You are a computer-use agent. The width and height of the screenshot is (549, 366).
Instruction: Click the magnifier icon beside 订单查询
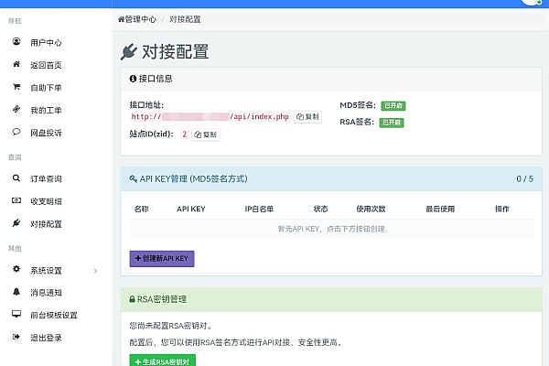point(16,178)
